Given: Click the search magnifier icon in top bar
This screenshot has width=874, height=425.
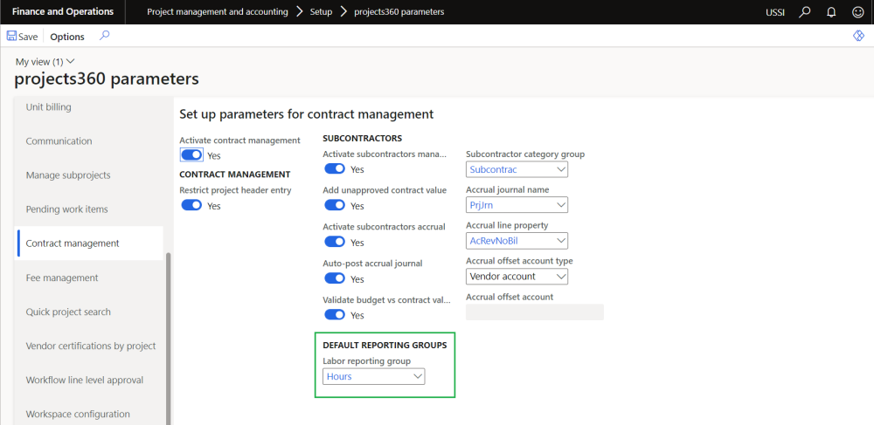Looking at the screenshot, I should pyautogui.click(x=805, y=12).
